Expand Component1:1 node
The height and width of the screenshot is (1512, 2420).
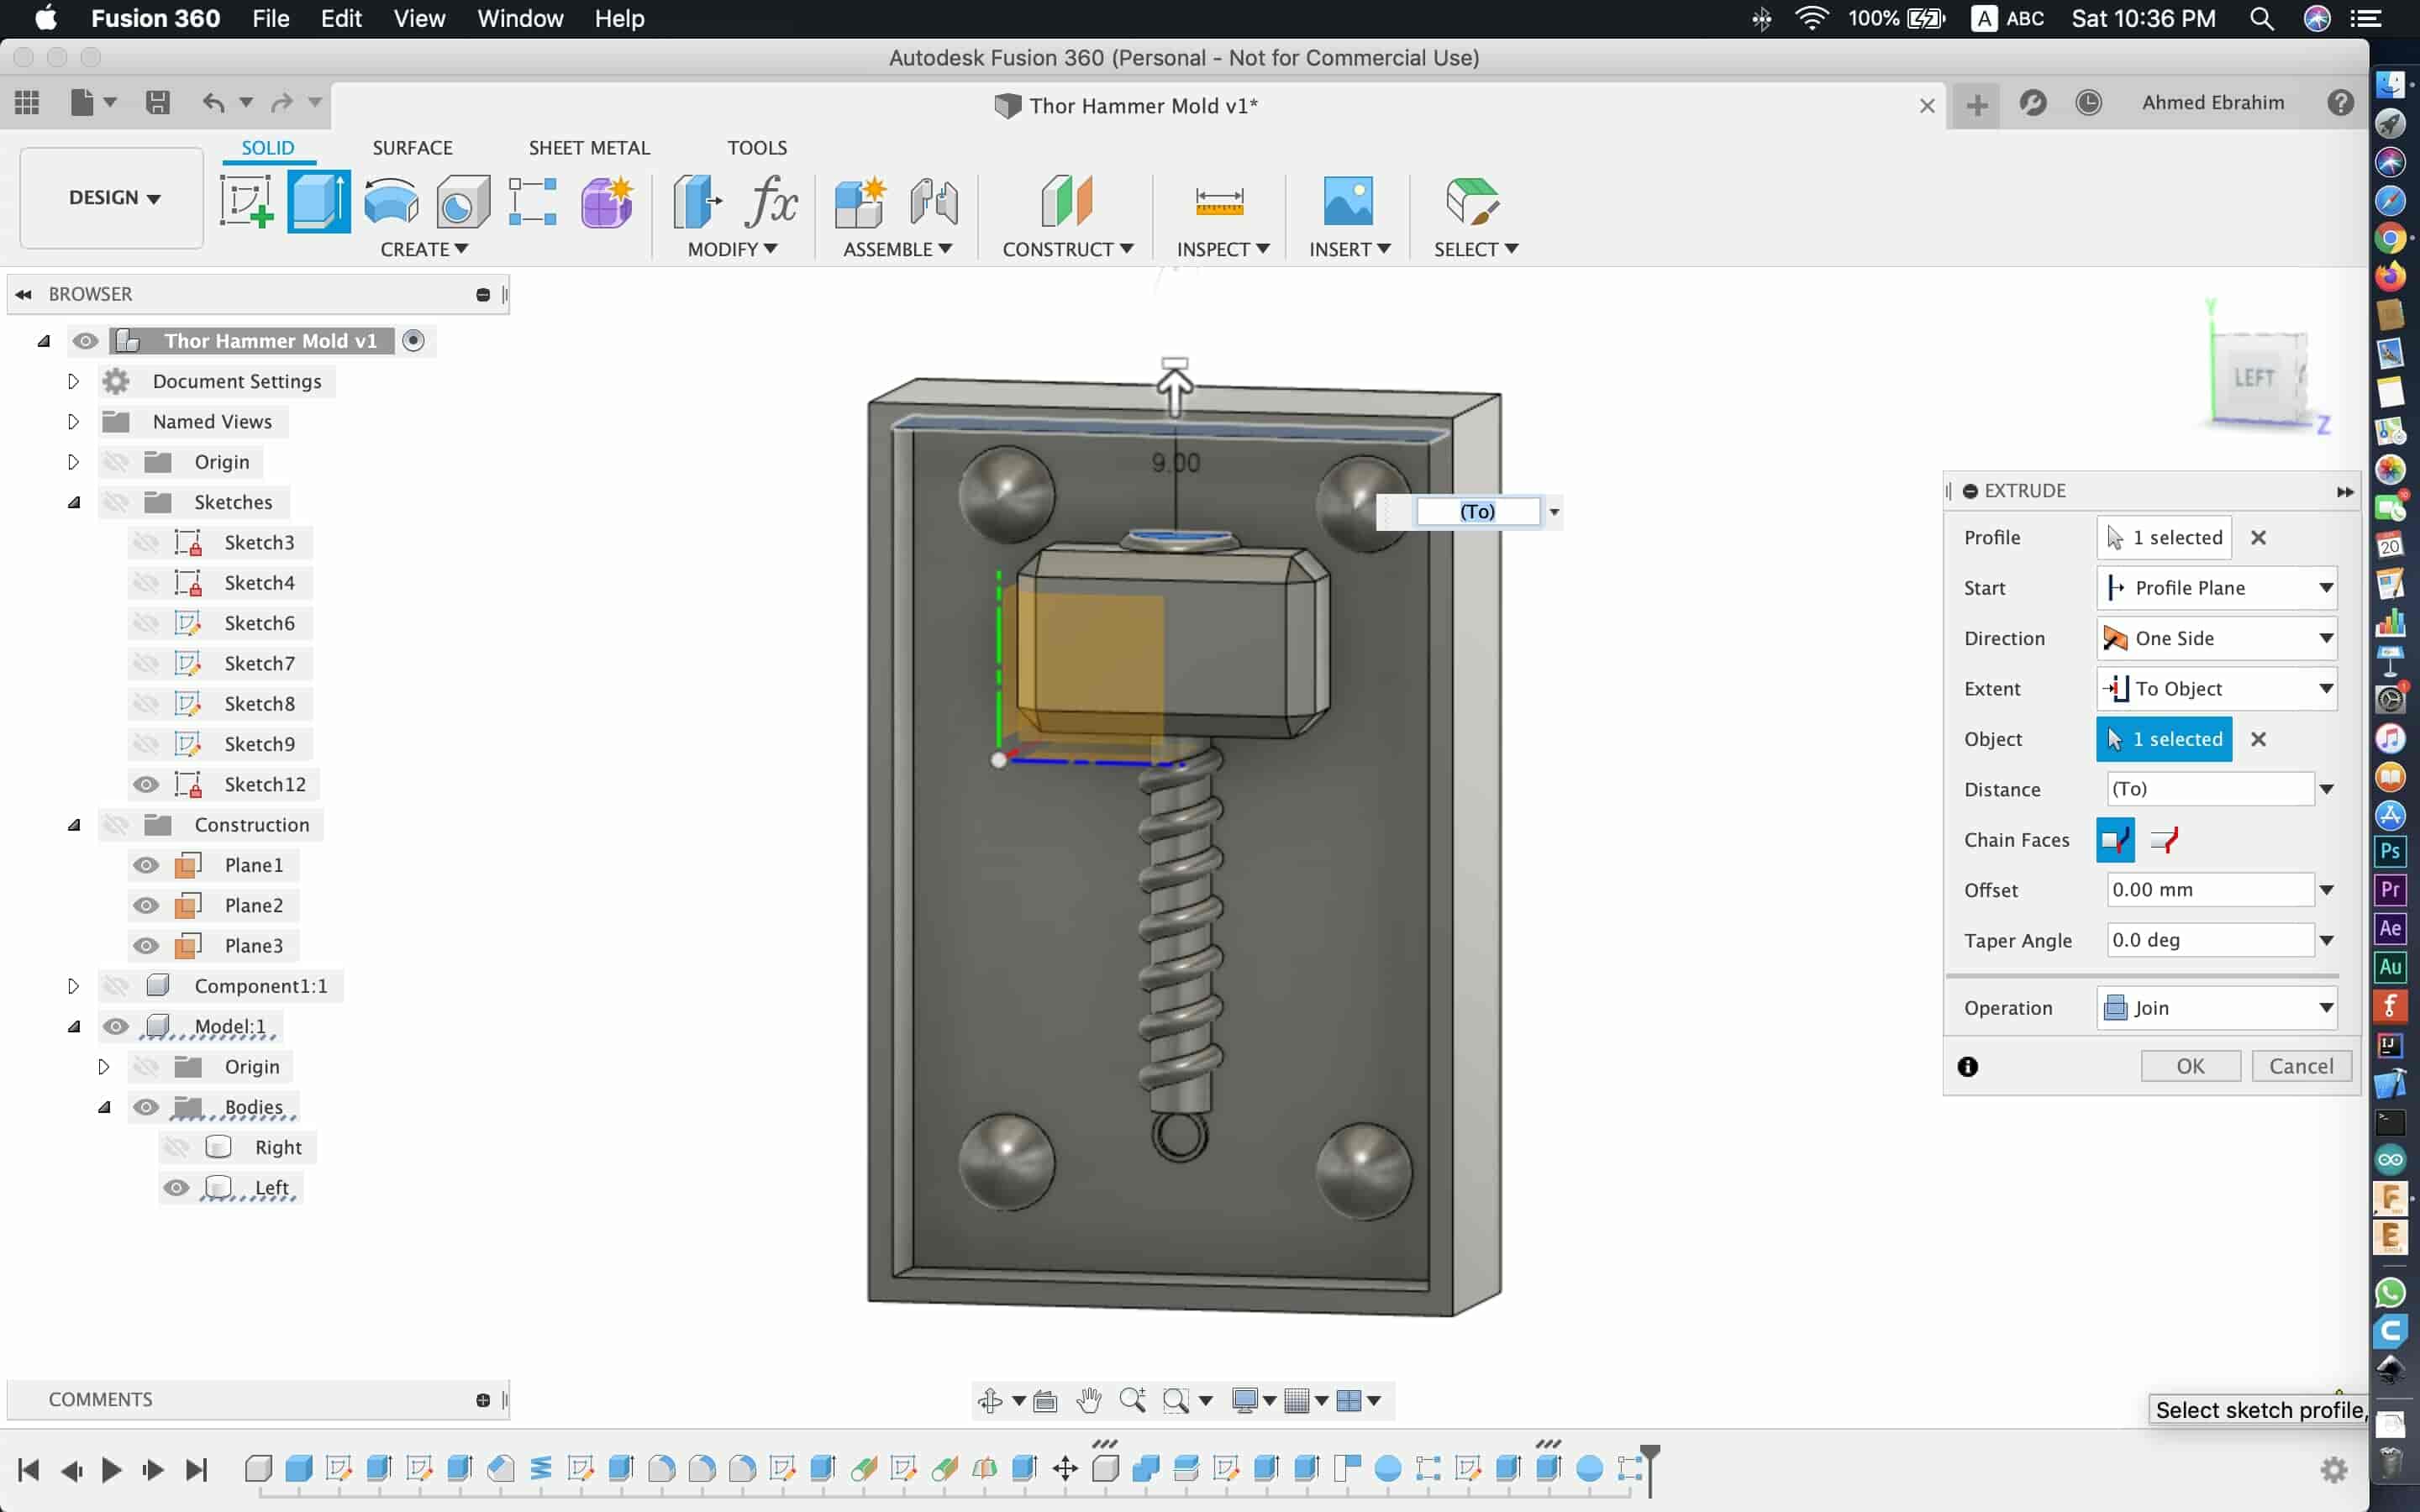(73, 986)
